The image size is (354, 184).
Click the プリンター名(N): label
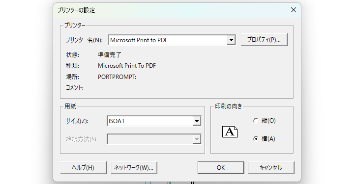point(84,40)
